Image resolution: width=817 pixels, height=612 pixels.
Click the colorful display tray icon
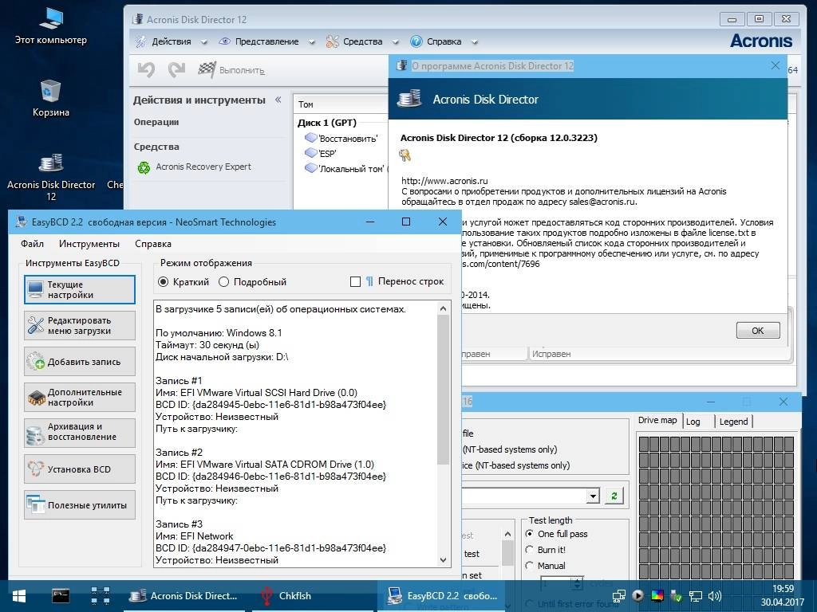(657, 596)
